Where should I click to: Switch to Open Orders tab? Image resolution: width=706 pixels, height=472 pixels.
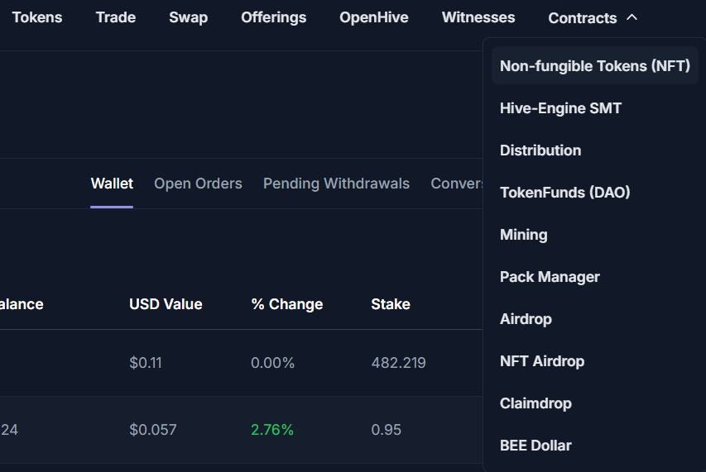(x=198, y=184)
